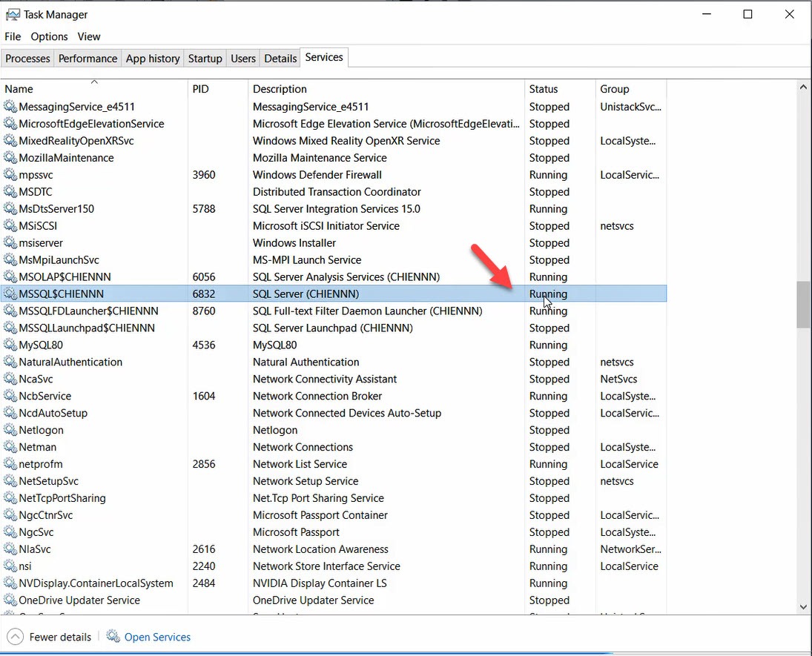812x656 pixels.
Task: Click the Task Manager title bar icon
Action: click(13, 15)
